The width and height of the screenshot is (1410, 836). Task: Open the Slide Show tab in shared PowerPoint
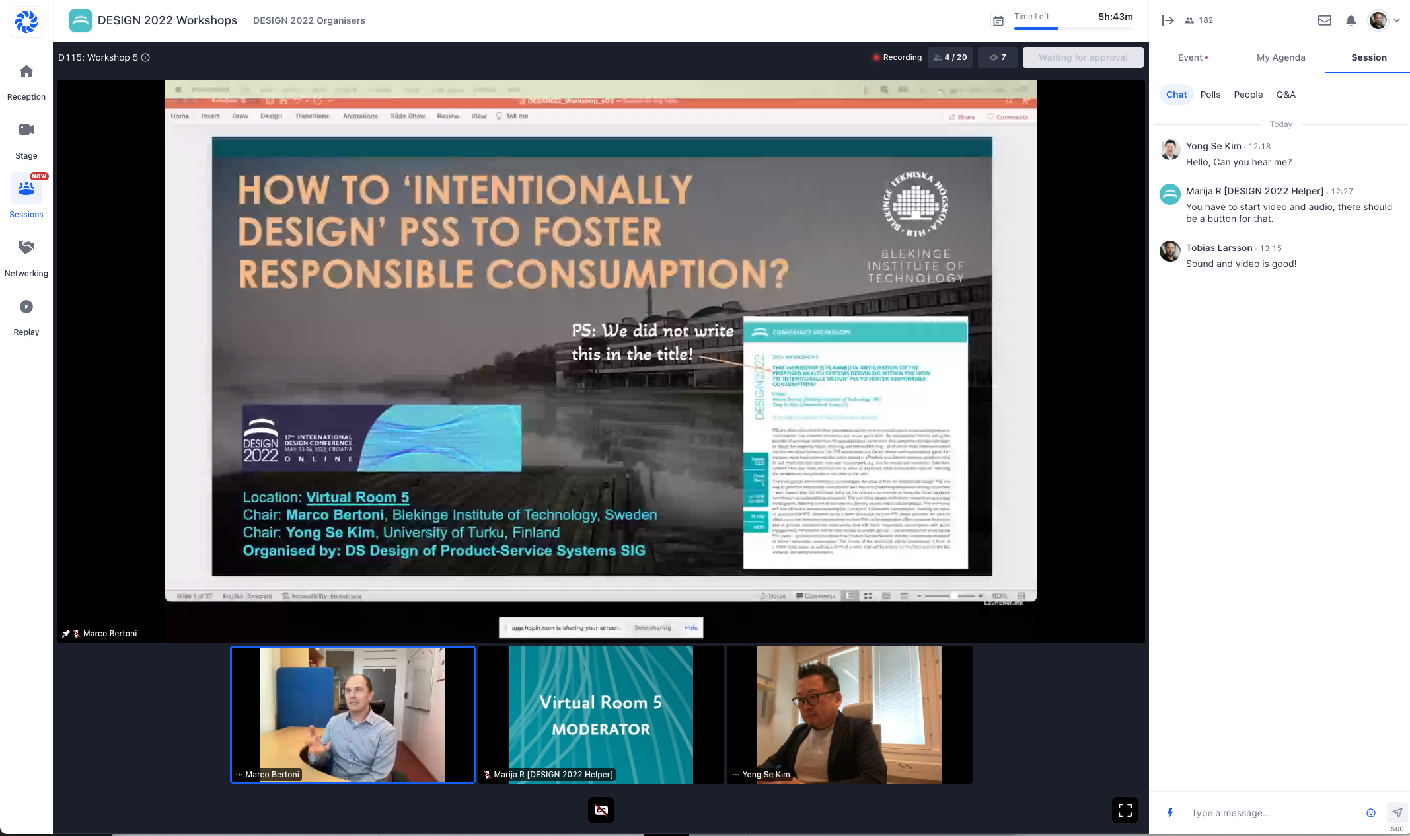click(x=408, y=116)
